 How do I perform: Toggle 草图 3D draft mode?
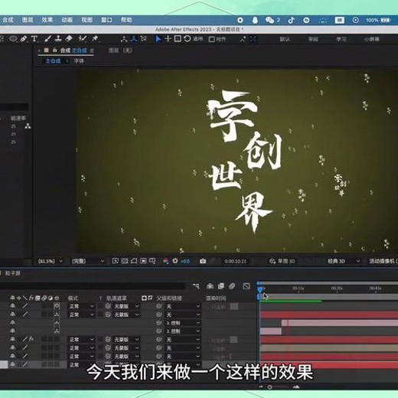click(x=282, y=261)
